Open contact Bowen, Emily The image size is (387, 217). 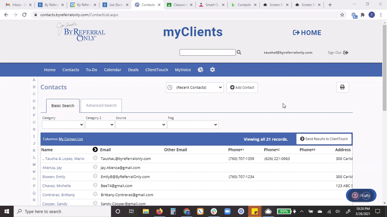(54, 177)
